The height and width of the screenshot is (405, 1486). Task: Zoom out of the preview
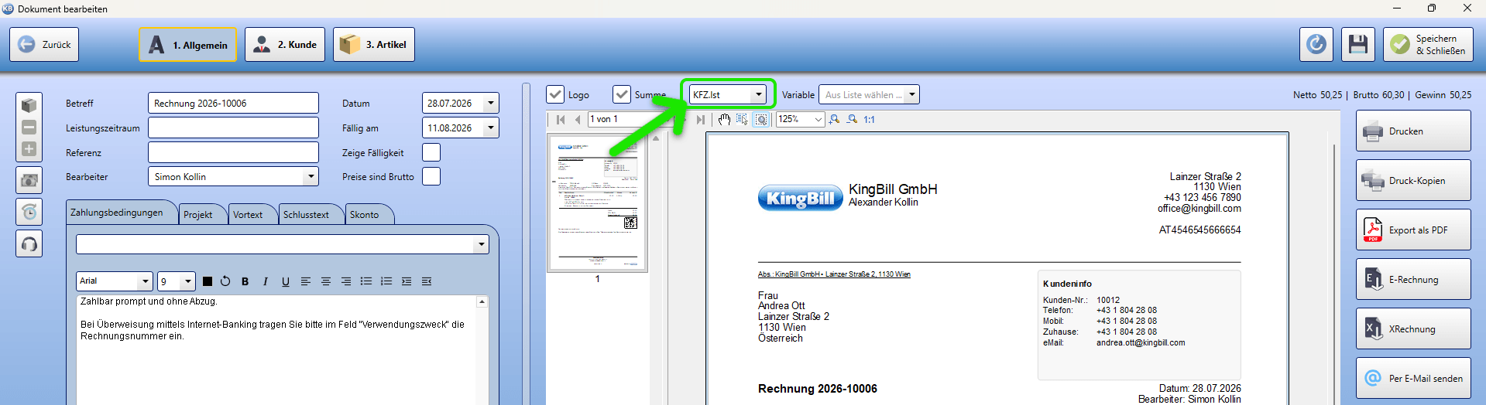click(x=853, y=120)
